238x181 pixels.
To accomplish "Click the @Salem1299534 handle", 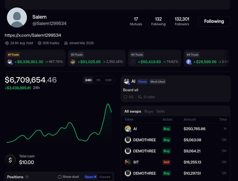I will 49,24.
